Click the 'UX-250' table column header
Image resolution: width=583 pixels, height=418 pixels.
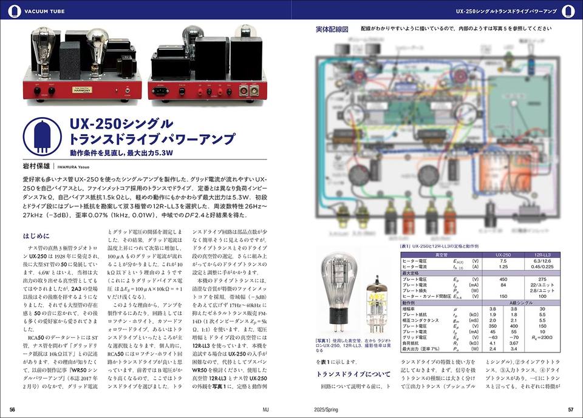pyautogui.click(x=503, y=255)
